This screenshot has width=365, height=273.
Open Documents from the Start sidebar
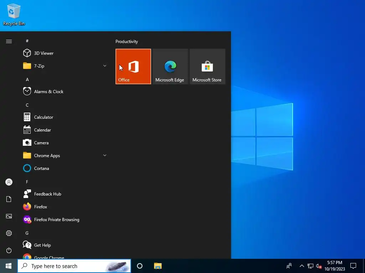tap(9, 199)
